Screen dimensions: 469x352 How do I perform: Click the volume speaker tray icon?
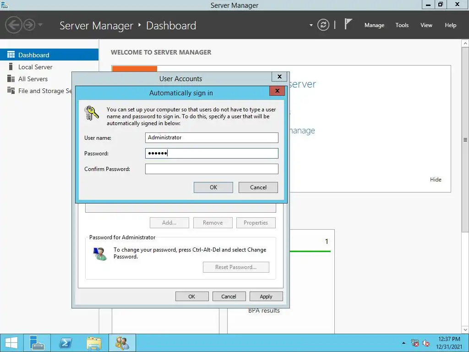426,343
